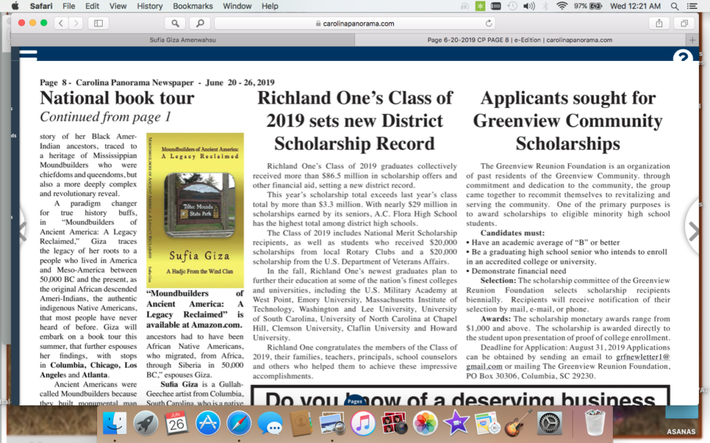Launch GarageBand from the Dock
Screen dimensions: 710x443
point(518,424)
